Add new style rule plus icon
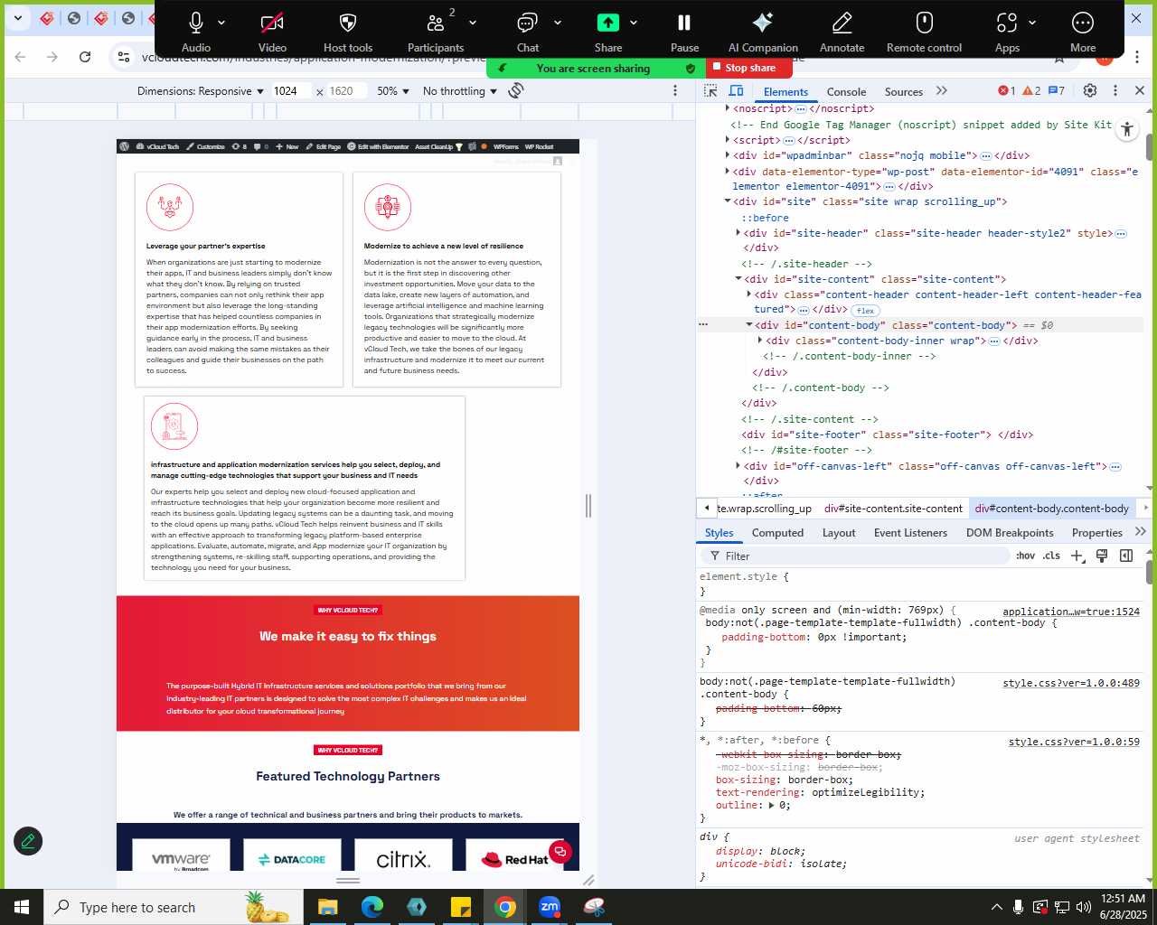This screenshot has height=925, width=1157. tap(1077, 556)
